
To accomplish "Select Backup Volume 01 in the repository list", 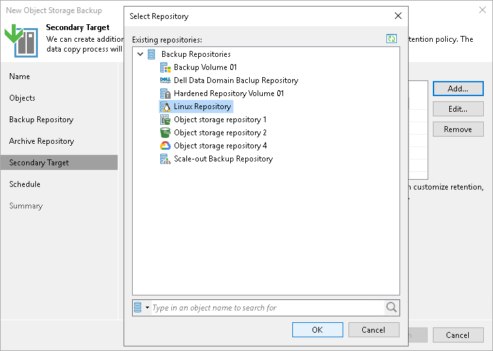I will click(x=205, y=67).
